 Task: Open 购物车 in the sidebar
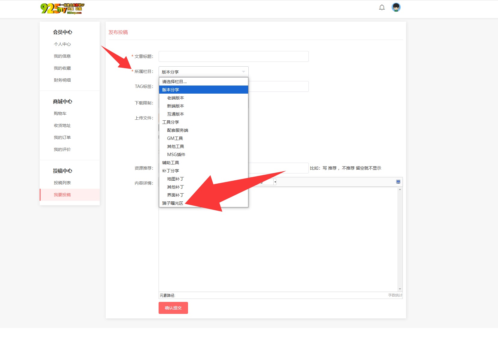click(60, 113)
